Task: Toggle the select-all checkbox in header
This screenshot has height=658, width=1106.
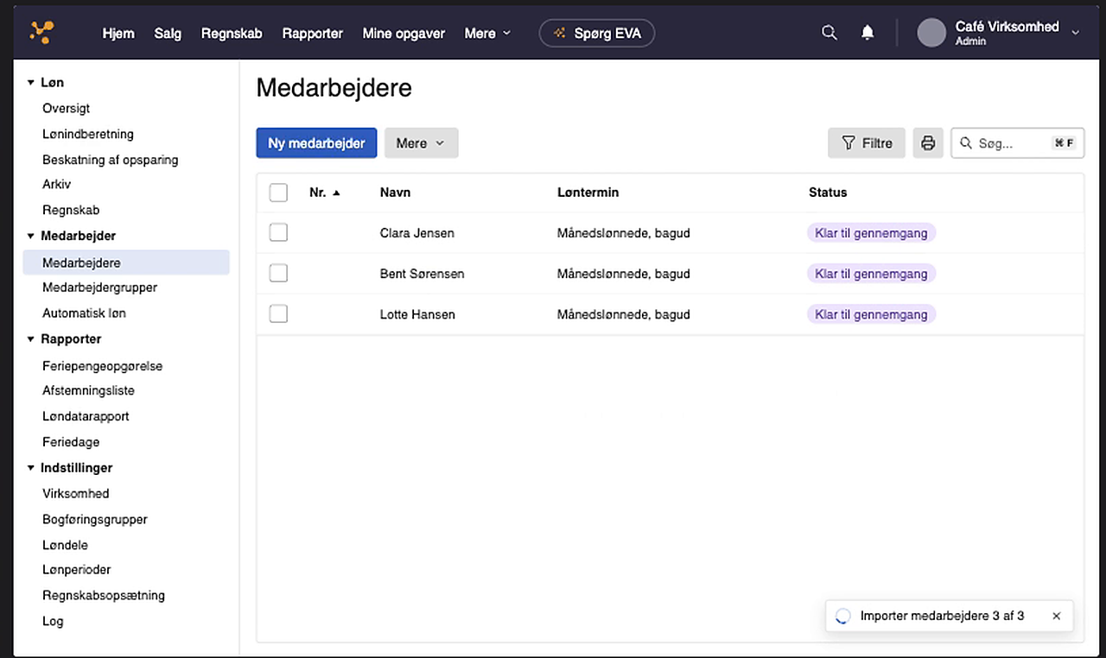Action: (x=278, y=193)
